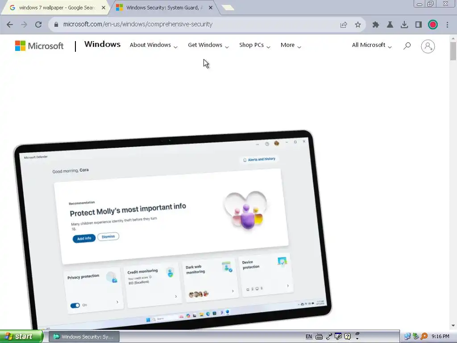The image size is (457, 343).
Task: Click the scrollbar up arrow
Action: click(453, 38)
